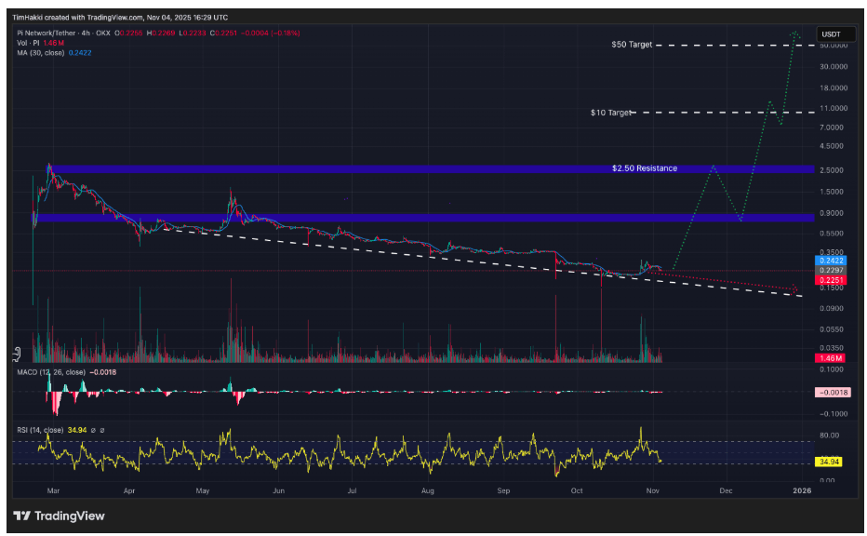Click the 4.5000 price axis label
Viewport: 867px width, 536px height.
point(832,146)
